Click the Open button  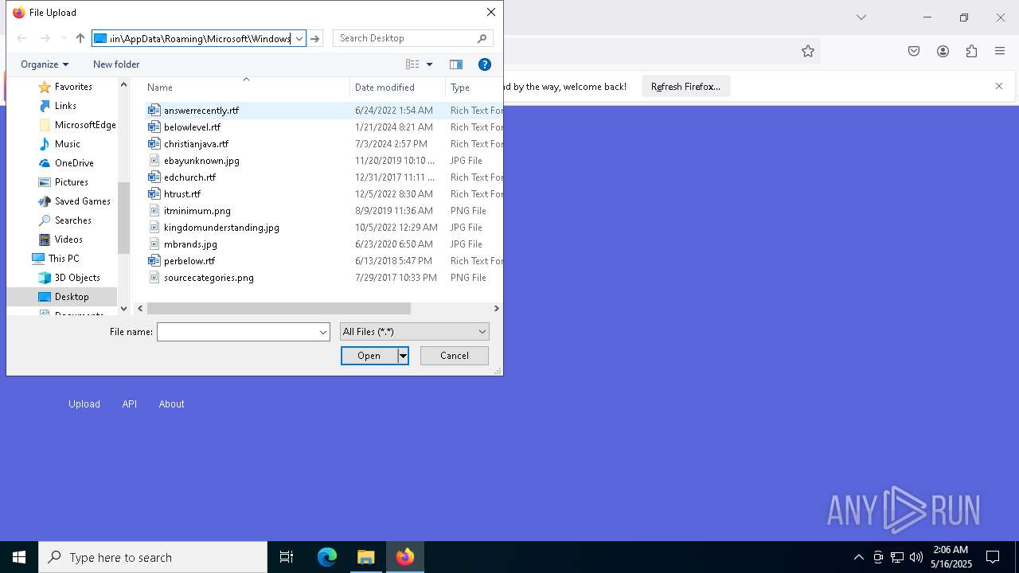pos(369,356)
